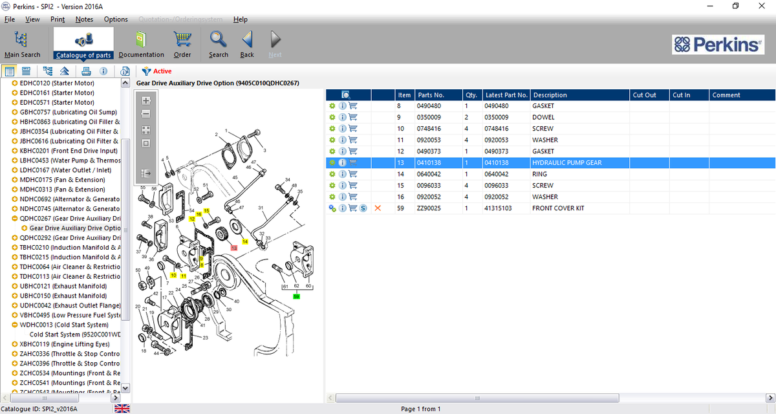Image resolution: width=776 pixels, height=414 pixels.
Task: Click the print icon in the sidebar toolbar
Action: [x=85, y=71]
